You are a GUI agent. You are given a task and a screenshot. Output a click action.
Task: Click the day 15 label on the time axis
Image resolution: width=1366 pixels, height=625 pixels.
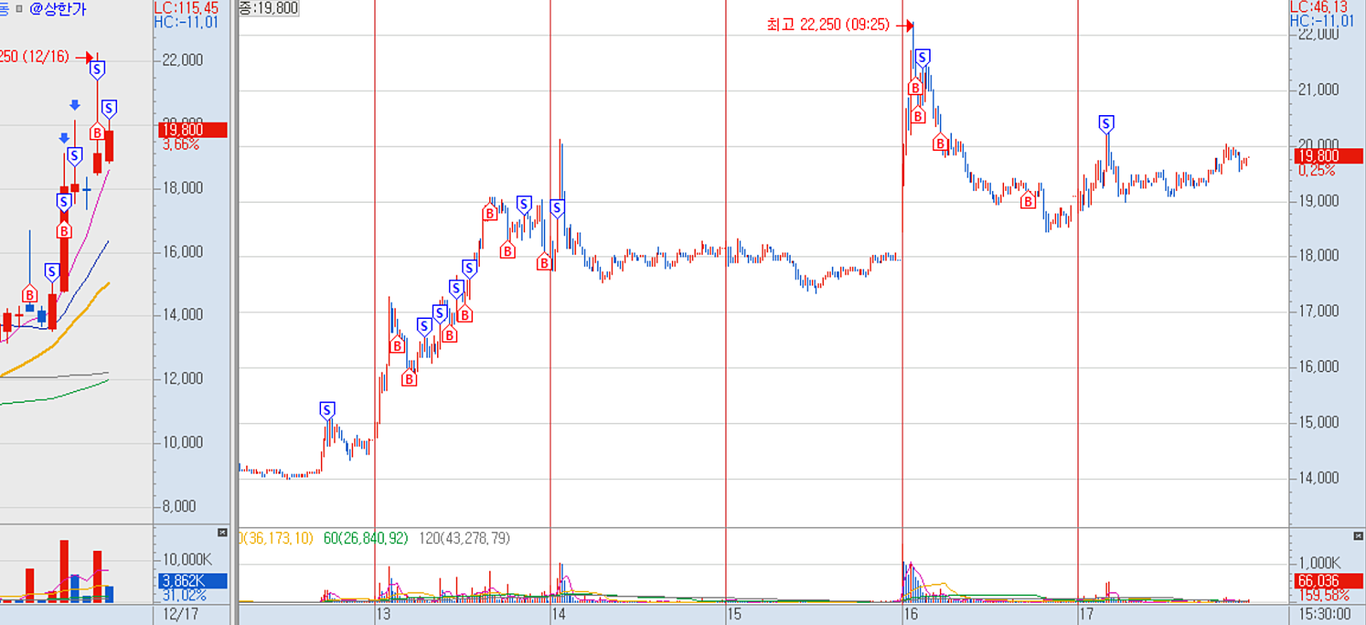(734, 614)
